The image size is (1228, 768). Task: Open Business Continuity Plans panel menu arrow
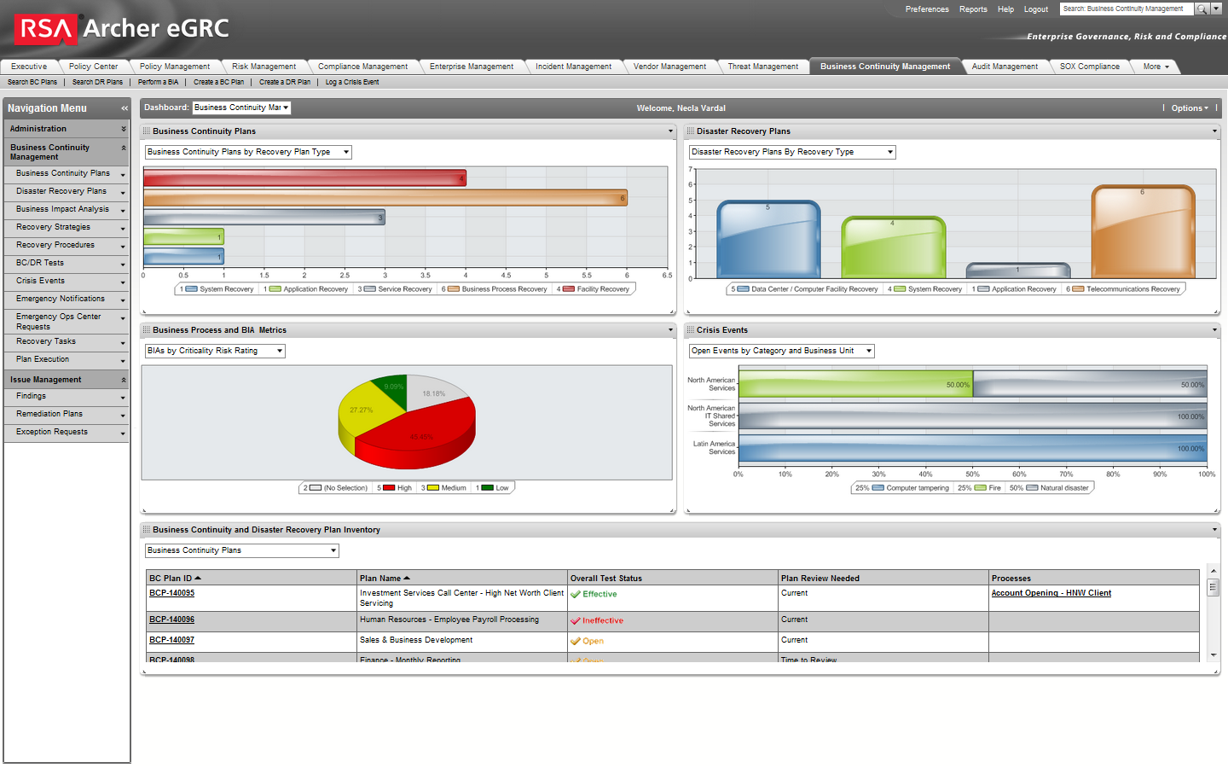670,131
